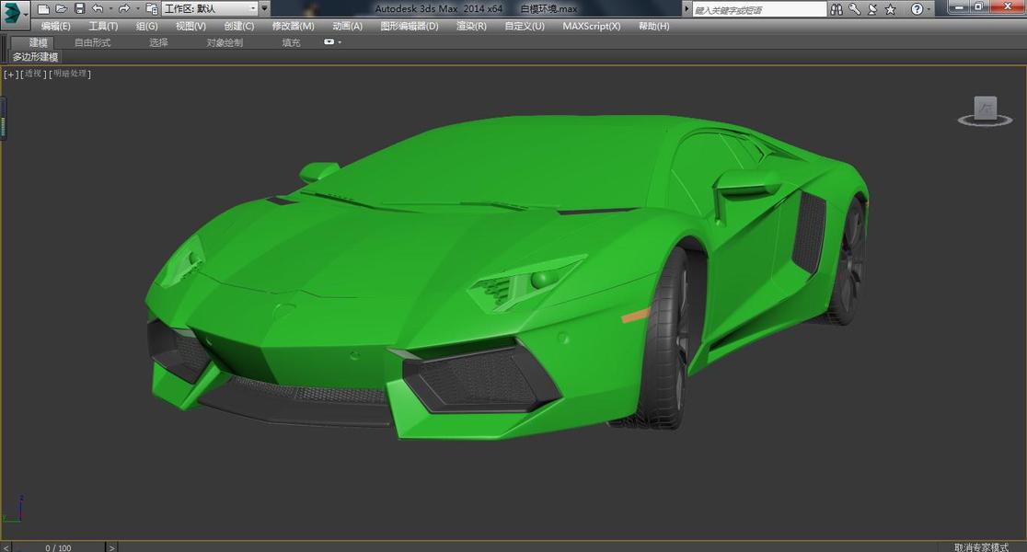Click the project folder icon beside workspace selector
This screenshot has width=1027, height=552.
point(151,9)
